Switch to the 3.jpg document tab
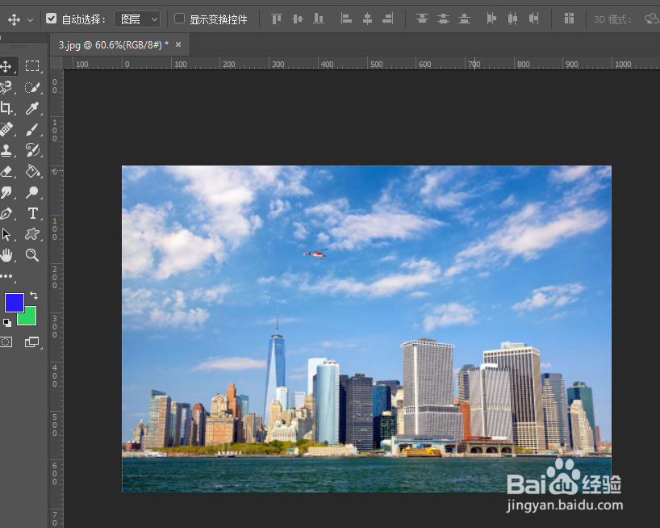 pos(113,45)
